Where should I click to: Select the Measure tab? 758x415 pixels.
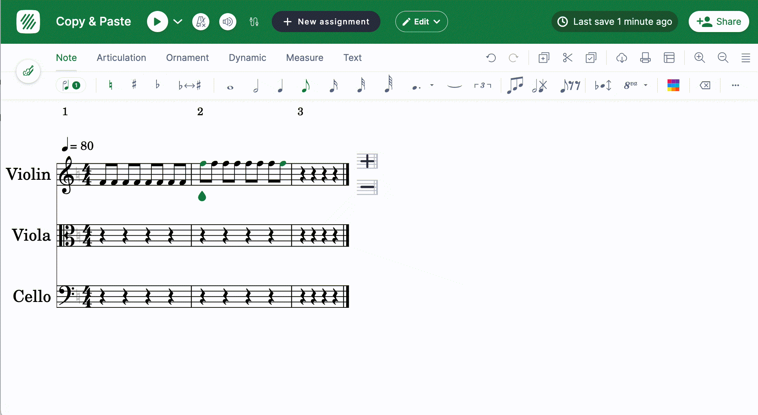305,58
